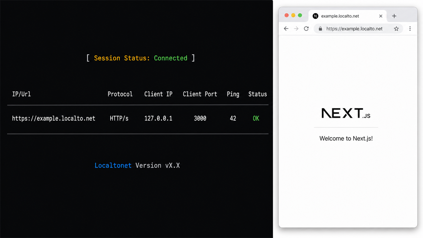The image size is (423, 238).
Task: Click the 'Client IP' column header
Action: tap(158, 94)
